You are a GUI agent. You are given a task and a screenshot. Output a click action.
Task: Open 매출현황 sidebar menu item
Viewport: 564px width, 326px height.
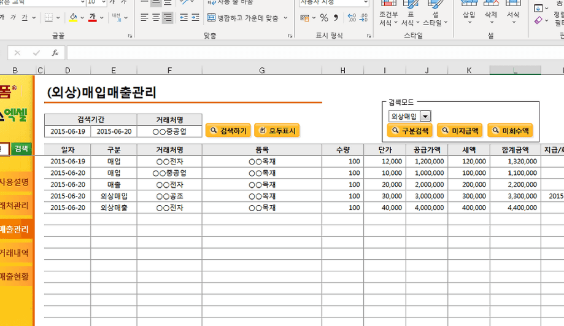[15, 277]
